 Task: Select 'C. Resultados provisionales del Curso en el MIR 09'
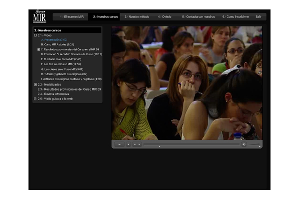pos(70,50)
